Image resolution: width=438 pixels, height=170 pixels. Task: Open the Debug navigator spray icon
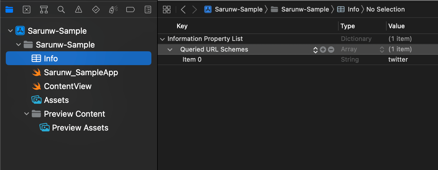click(113, 10)
